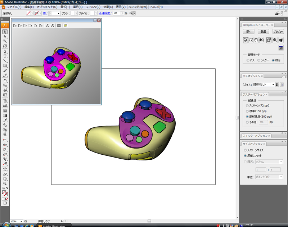Click the rotate view icon in ZDragon controller
This screenshot has height=227, width=288.
[246, 40]
